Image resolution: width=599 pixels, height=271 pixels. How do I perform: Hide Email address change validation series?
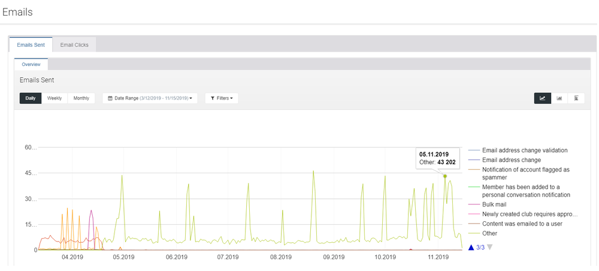point(524,150)
